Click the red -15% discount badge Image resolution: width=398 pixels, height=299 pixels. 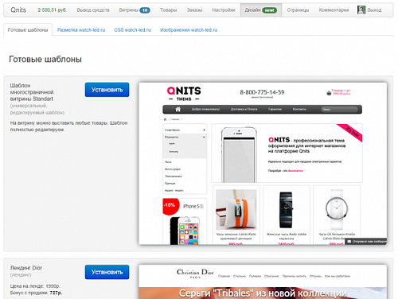(x=170, y=205)
